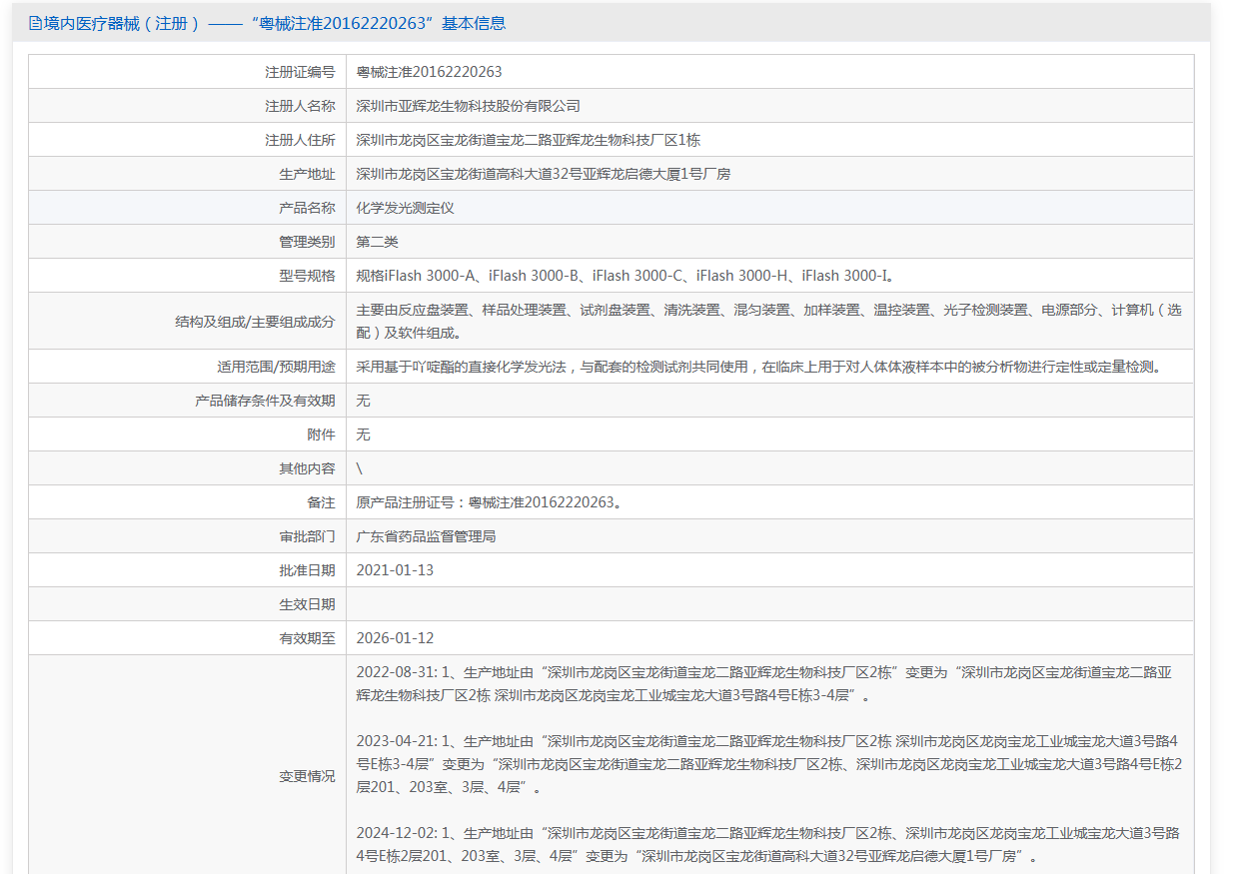Click the header title with 粤械注准20162220263 基本信息
Image resolution: width=1259 pixels, height=874 pixels.
point(275,23)
